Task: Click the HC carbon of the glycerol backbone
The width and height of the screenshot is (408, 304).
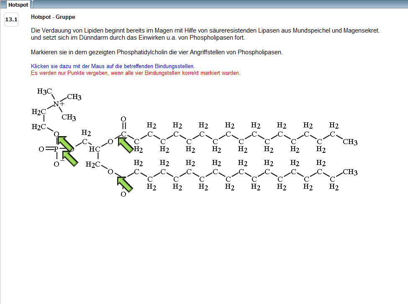Action: (x=95, y=149)
